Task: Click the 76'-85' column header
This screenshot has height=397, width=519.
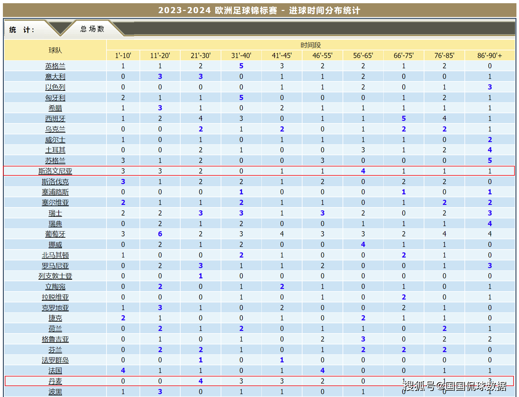Action: pyautogui.click(x=444, y=55)
